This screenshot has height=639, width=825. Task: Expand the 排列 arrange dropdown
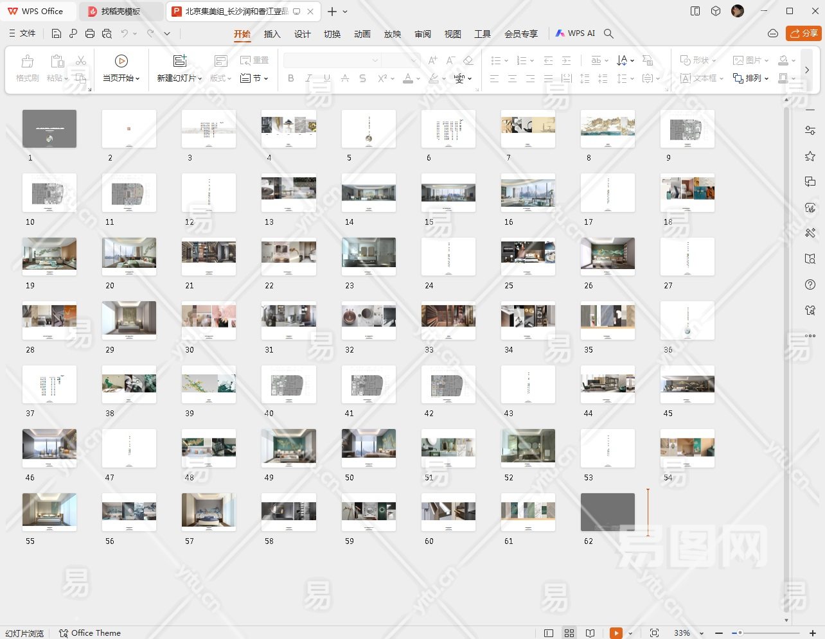click(x=751, y=78)
